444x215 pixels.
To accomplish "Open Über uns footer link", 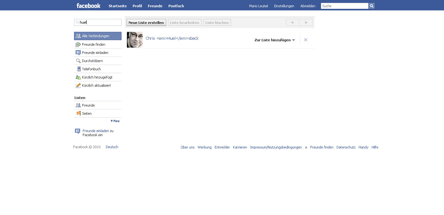I will click(188, 147).
